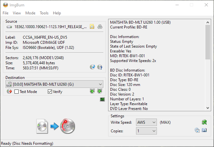
Task: Click the erase disc icon near Test Mode
Action: pos(9,91)
